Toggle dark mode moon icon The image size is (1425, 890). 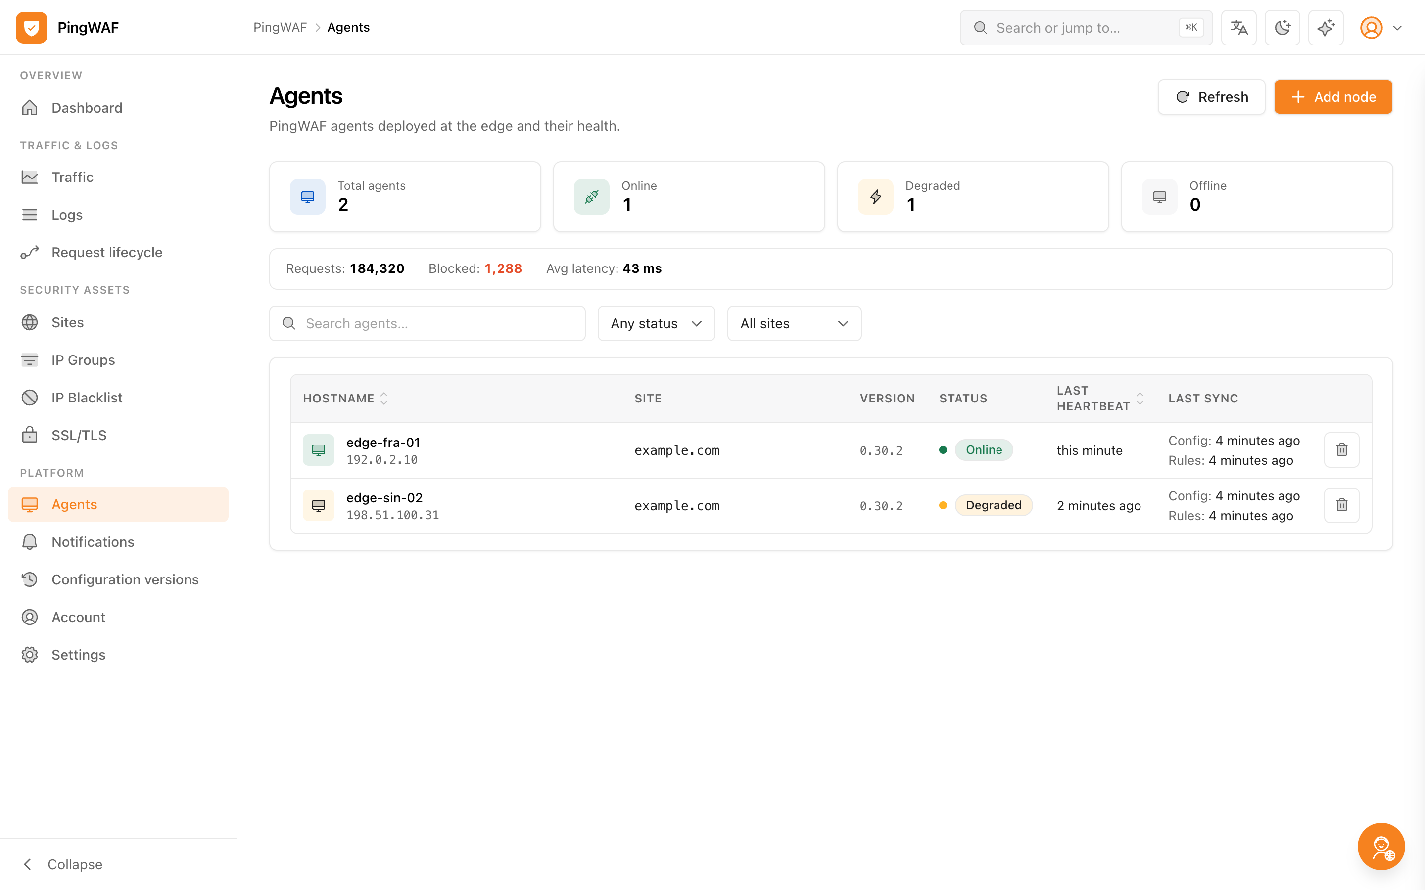1282,28
